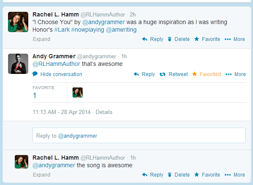Reply to Andy Grammer's tweet
This screenshot has width=253, height=185.
144,74
